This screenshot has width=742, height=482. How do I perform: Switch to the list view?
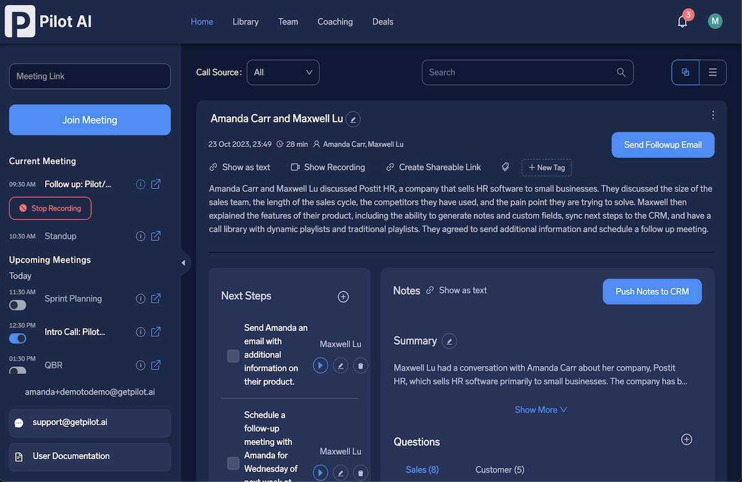click(713, 72)
